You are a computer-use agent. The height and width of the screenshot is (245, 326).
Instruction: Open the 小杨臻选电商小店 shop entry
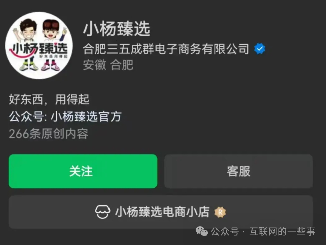coord(161,212)
